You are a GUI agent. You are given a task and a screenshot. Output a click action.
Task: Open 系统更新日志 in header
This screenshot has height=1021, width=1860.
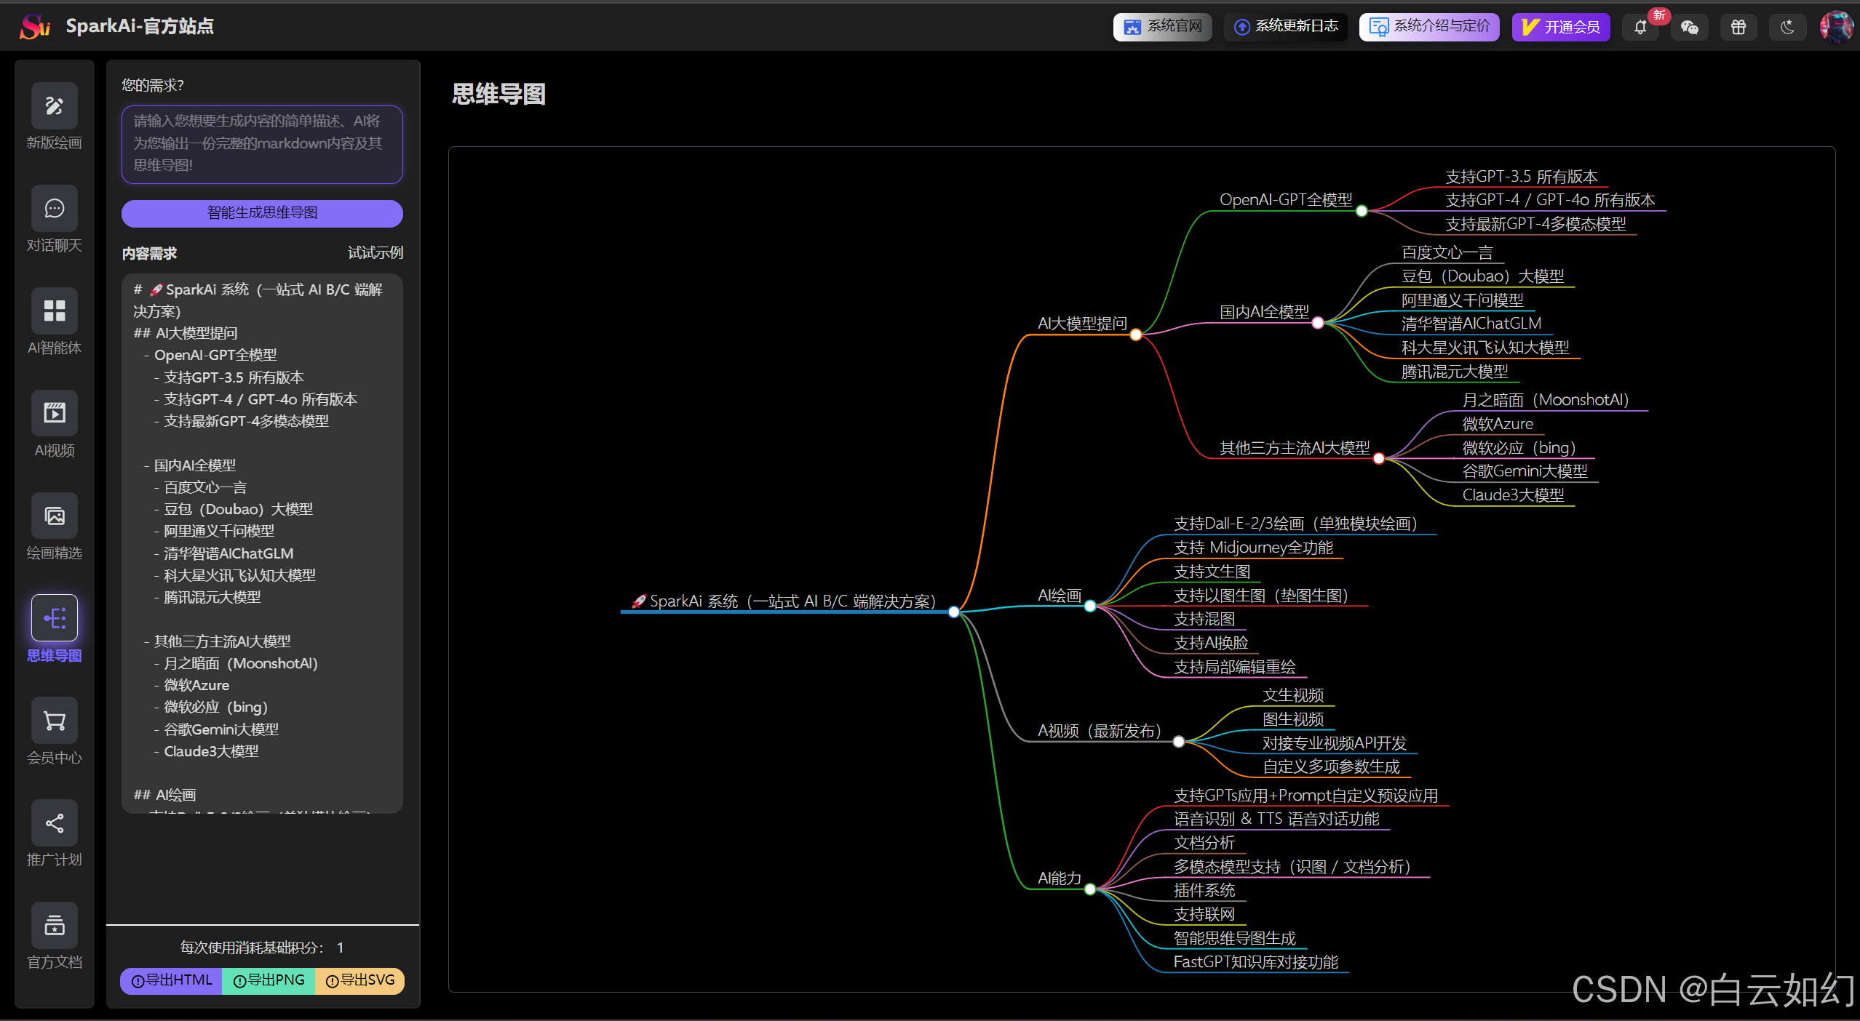(x=1285, y=27)
